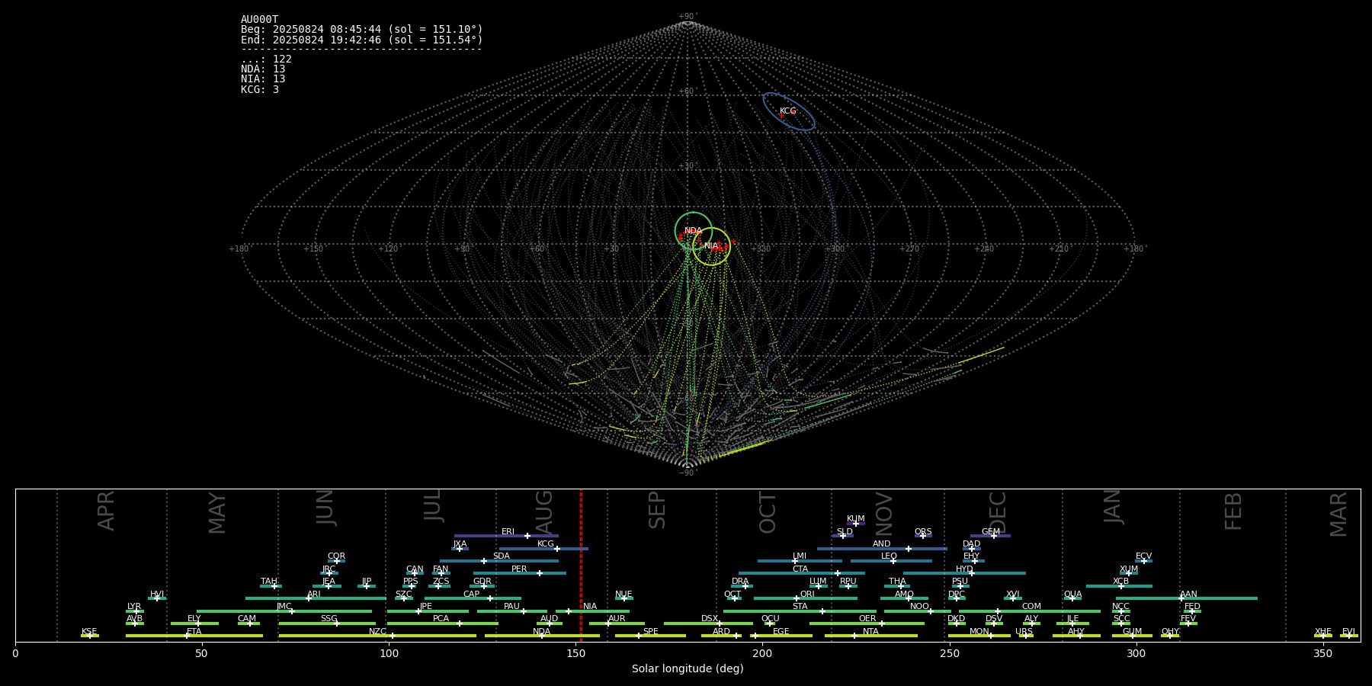The image size is (1372, 686).
Task: Click the ECV shower label
Action: point(1143,556)
